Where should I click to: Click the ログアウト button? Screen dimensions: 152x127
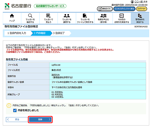pyautogui.click(x=142, y=9)
